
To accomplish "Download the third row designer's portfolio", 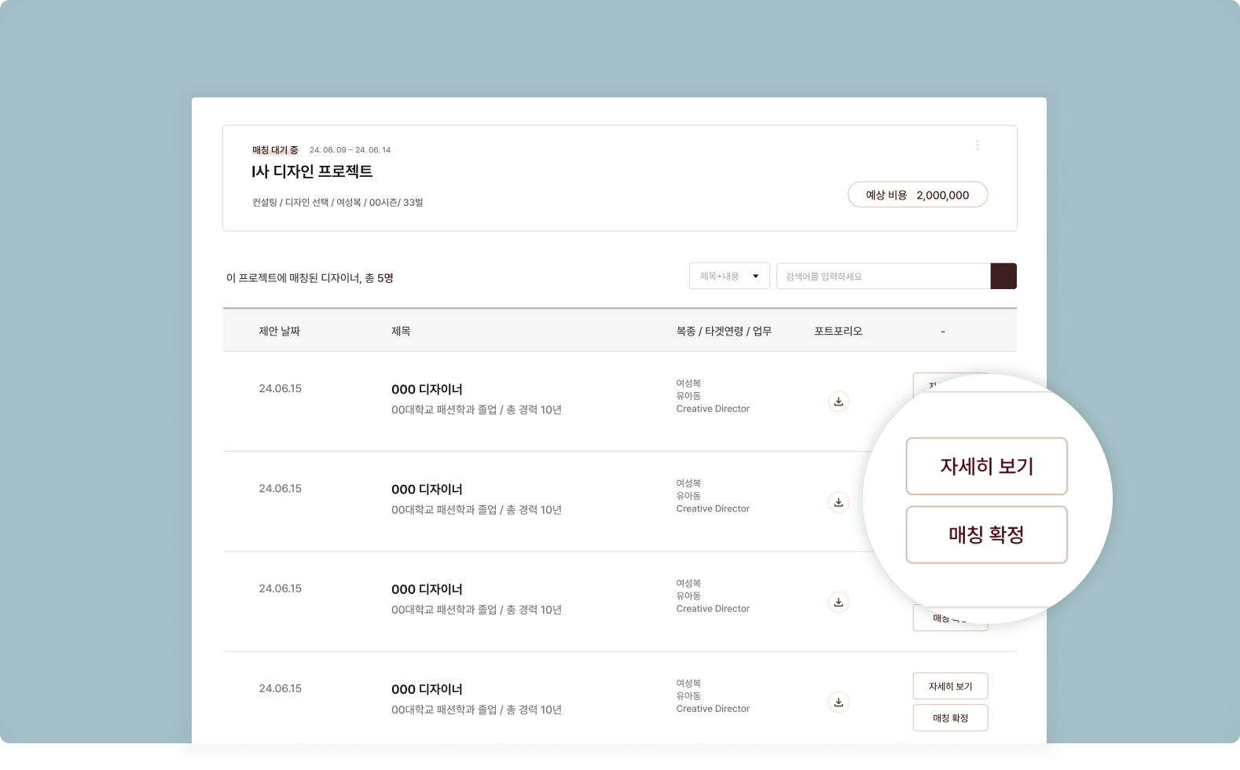I will point(838,602).
